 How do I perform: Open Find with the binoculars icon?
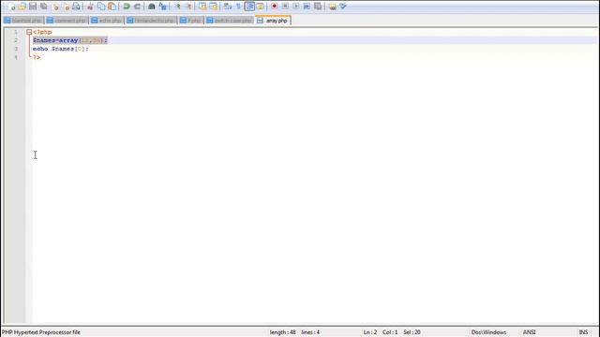click(152, 7)
